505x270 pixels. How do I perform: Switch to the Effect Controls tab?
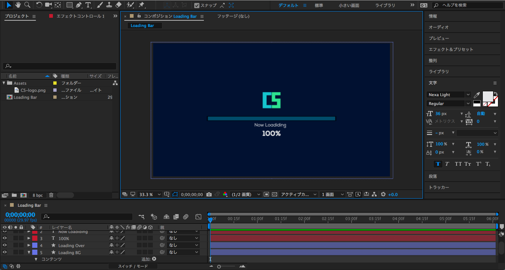click(x=80, y=16)
